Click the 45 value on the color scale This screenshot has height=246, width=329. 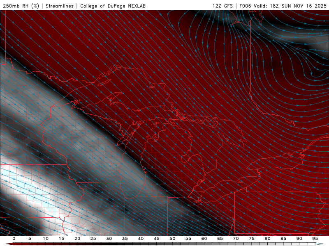coord(156,239)
